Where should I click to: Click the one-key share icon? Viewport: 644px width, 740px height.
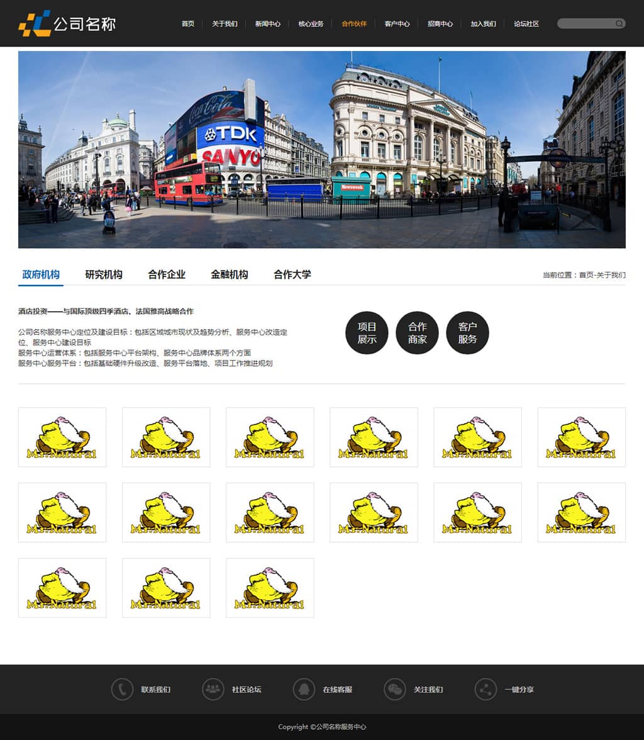[x=486, y=689]
